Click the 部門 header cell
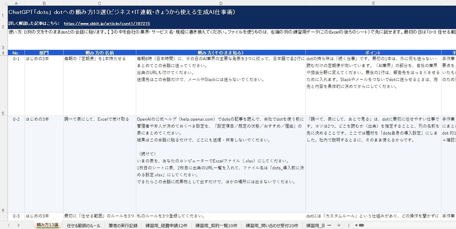Image resolution: width=456 pixels, height=229 pixels. (x=44, y=52)
